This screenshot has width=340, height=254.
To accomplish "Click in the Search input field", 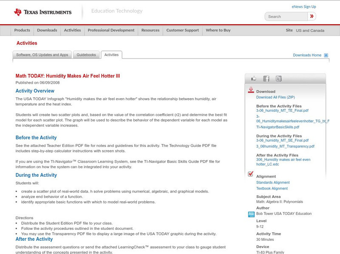I will click(286, 17).
